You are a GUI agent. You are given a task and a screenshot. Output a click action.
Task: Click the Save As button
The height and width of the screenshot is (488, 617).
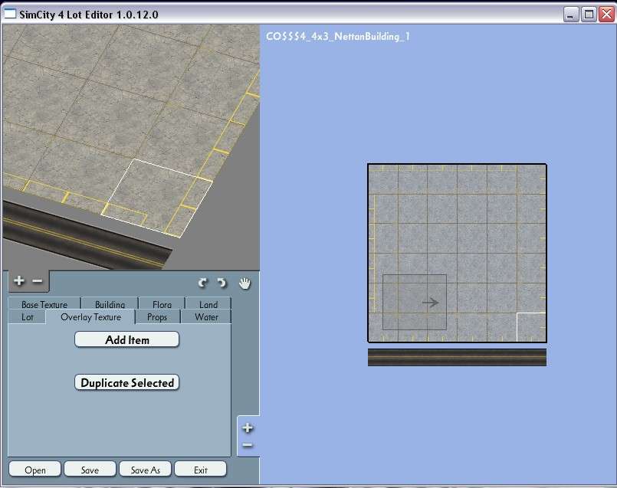pos(145,470)
